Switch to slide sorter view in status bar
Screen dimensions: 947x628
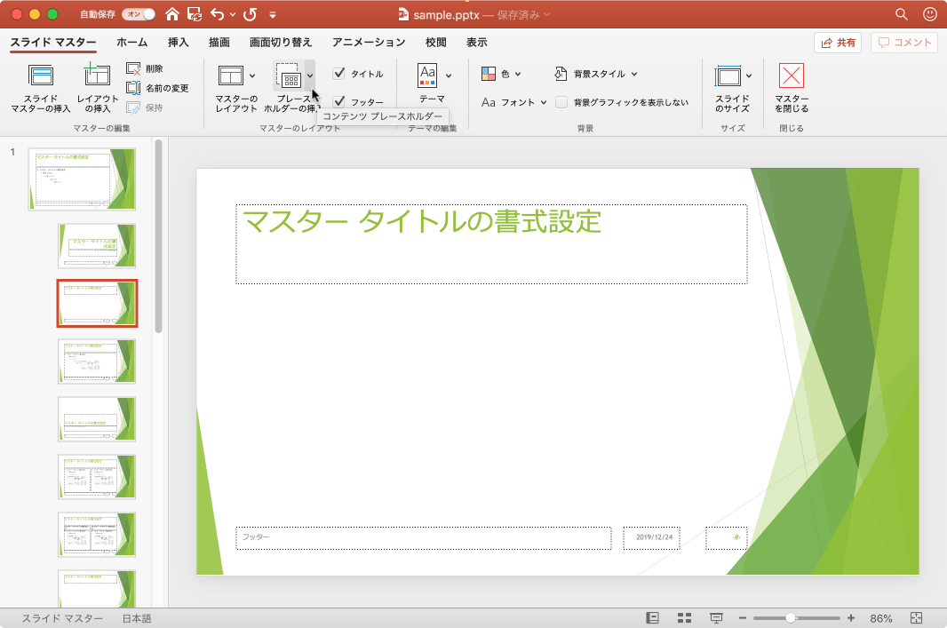pyautogui.click(x=684, y=617)
